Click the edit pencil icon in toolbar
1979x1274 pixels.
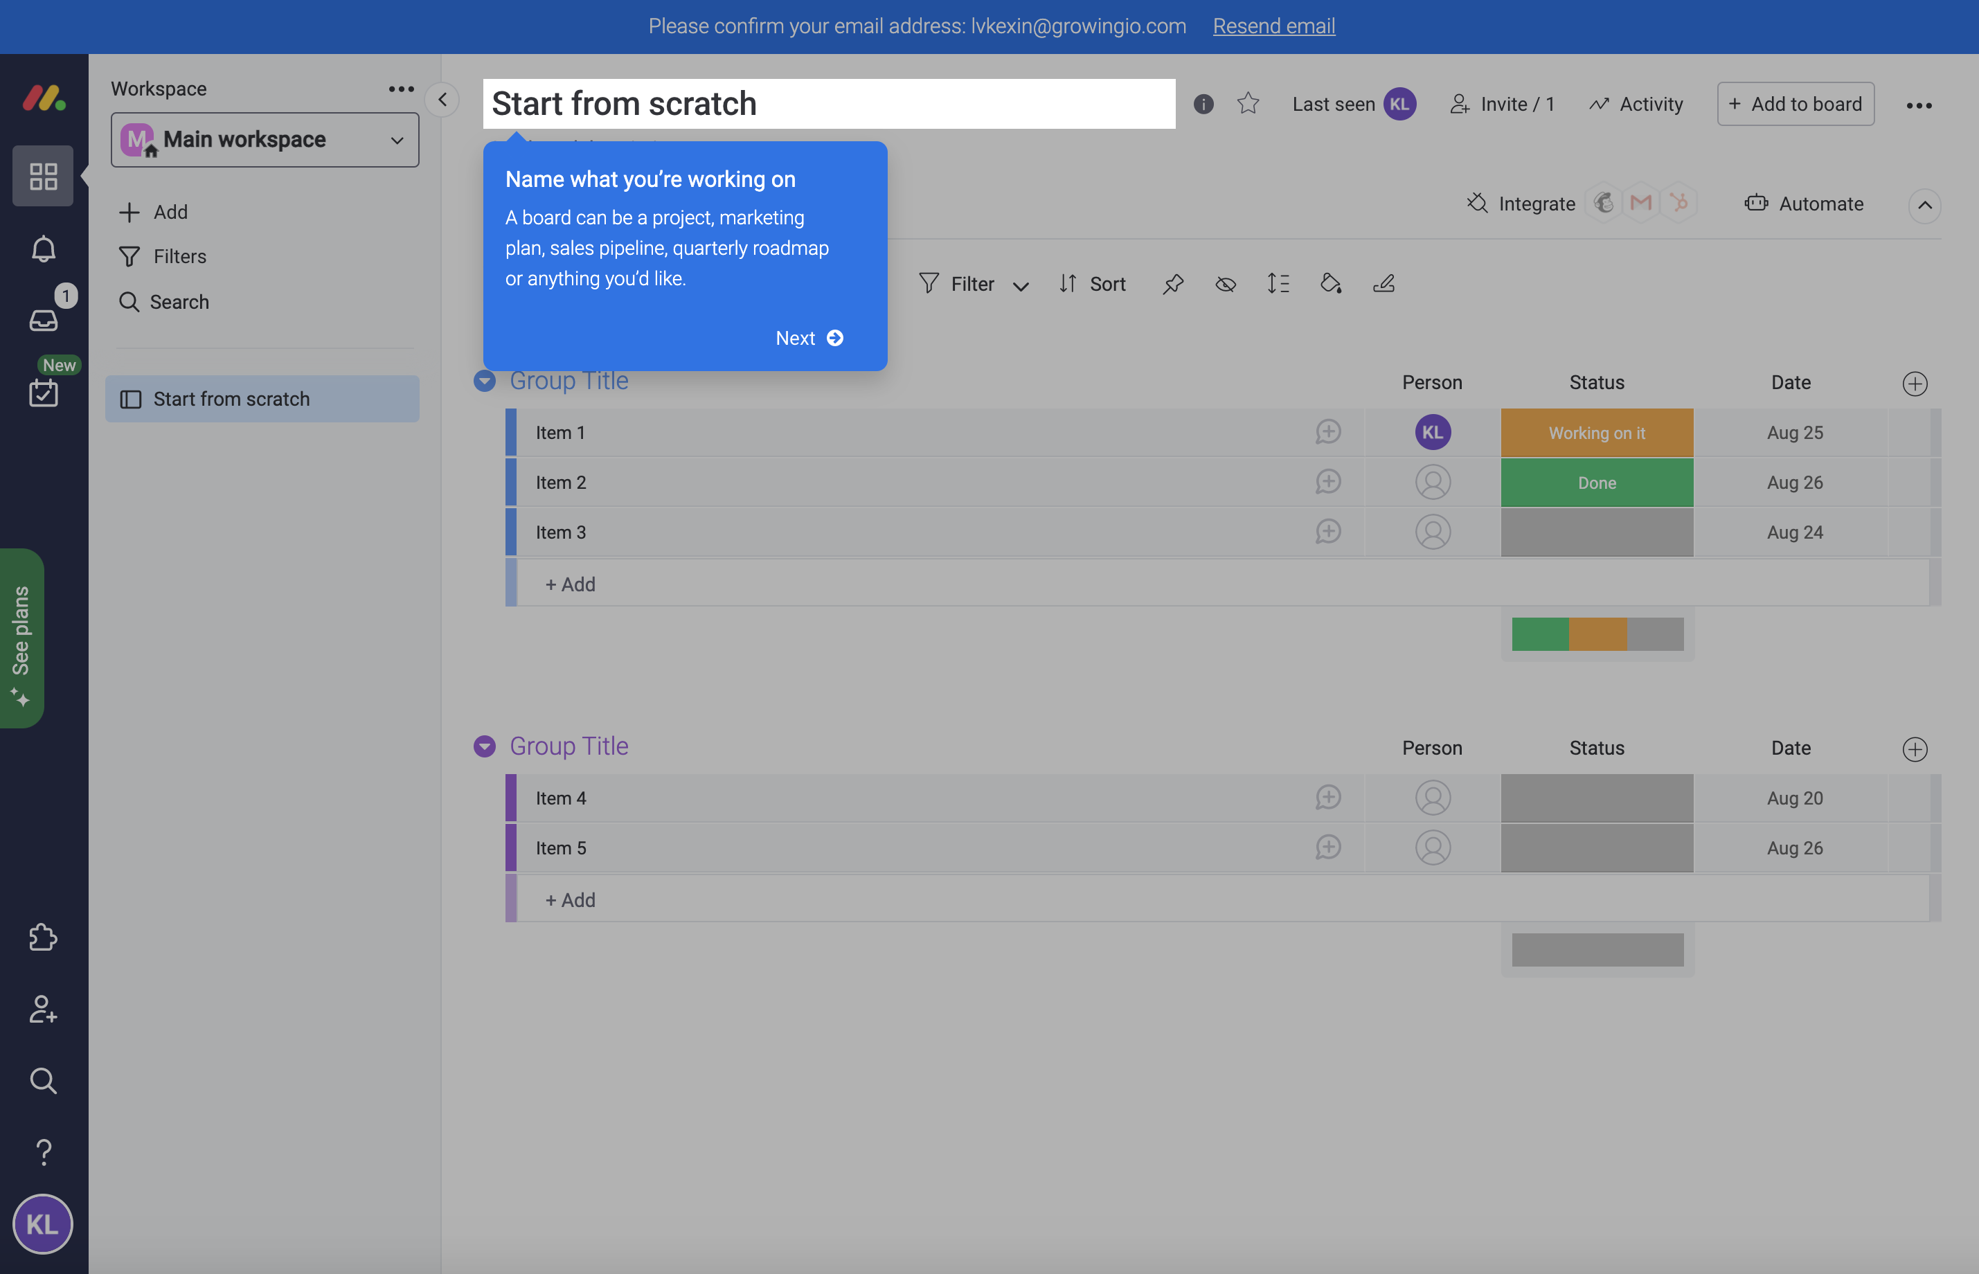point(1384,284)
